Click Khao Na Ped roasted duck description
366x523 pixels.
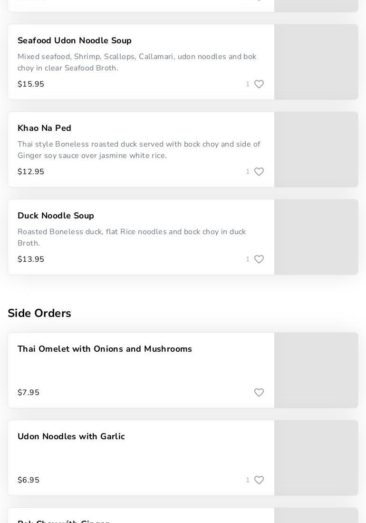click(x=139, y=150)
